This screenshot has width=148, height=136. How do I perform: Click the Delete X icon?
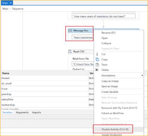point(97,70)
